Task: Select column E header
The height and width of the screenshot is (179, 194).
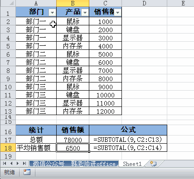Action: [180, 3]
